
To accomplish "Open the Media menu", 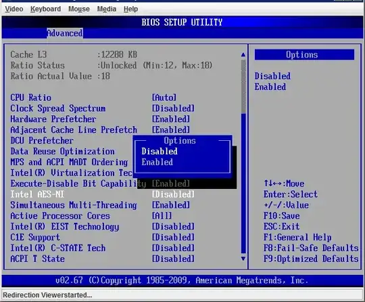I will [x=107, y=9].
